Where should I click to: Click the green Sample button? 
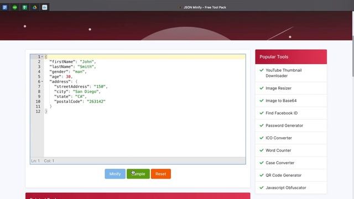click(138, 174)
